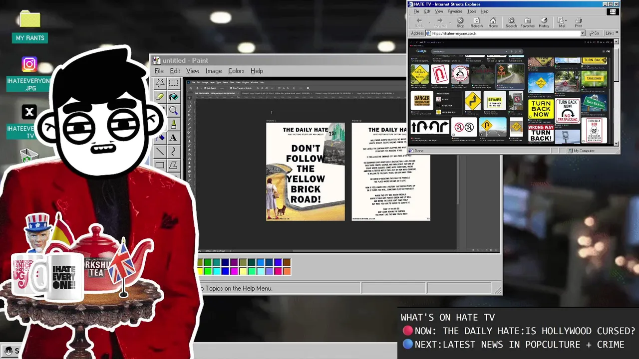The height and width of the screenshot is (359, 639).
Task: Open the MY RANTS desktop folder
Action: click(30, 27)
